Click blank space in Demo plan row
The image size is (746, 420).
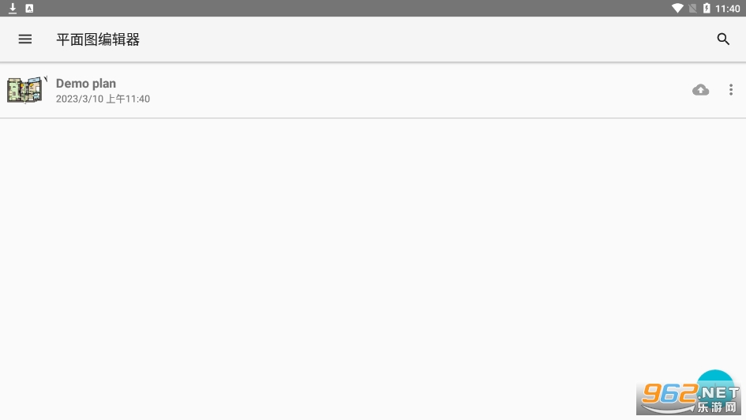pyautogui.click(x=404, y=90)
